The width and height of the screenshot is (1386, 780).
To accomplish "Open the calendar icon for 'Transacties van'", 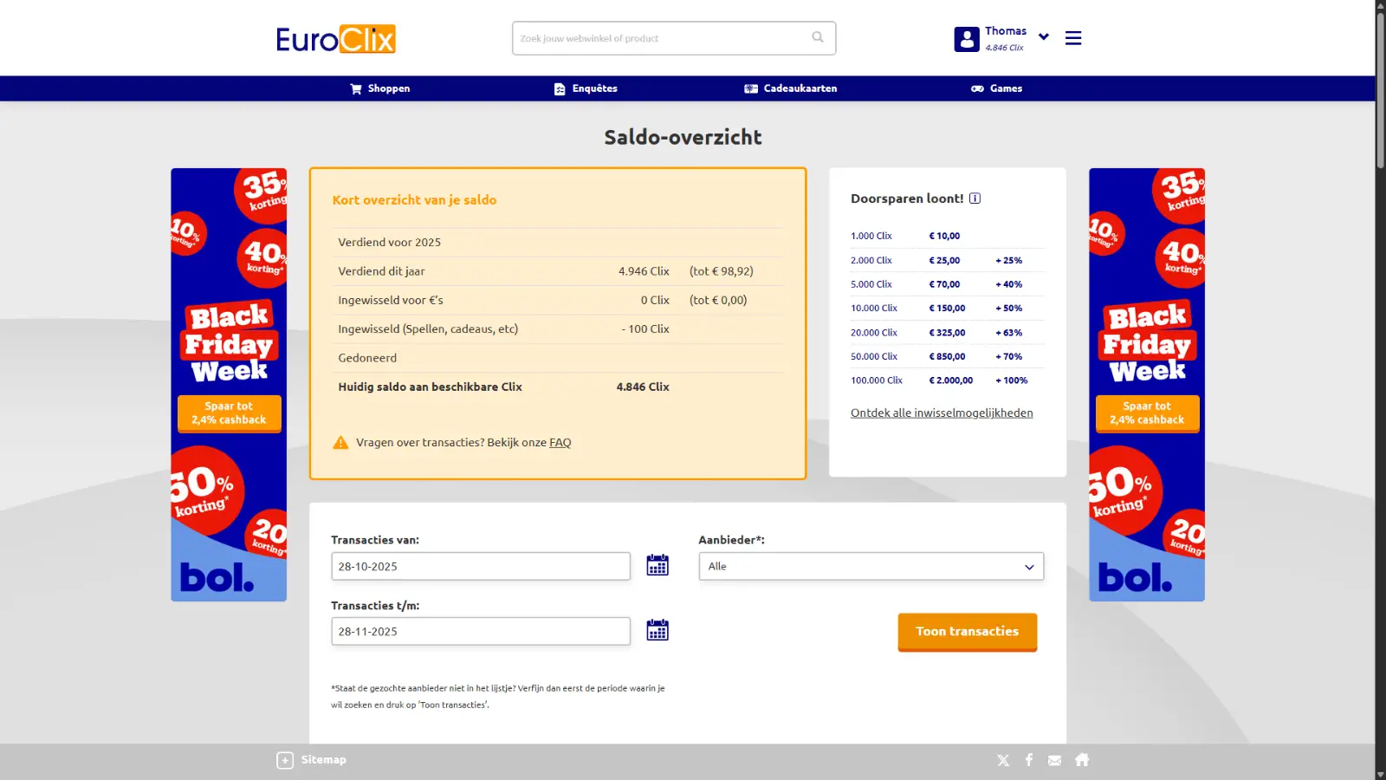I will click(x=657, y=564).
